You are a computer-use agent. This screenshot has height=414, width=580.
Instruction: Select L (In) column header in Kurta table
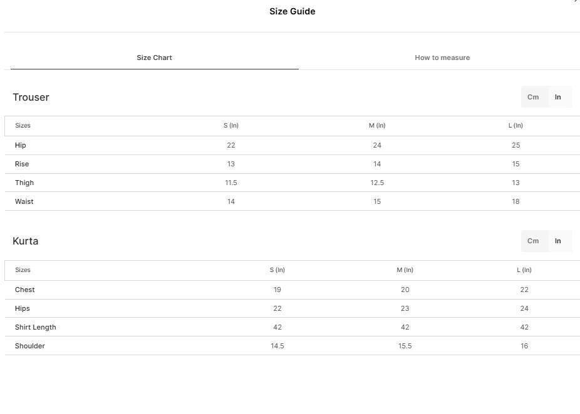524,270
